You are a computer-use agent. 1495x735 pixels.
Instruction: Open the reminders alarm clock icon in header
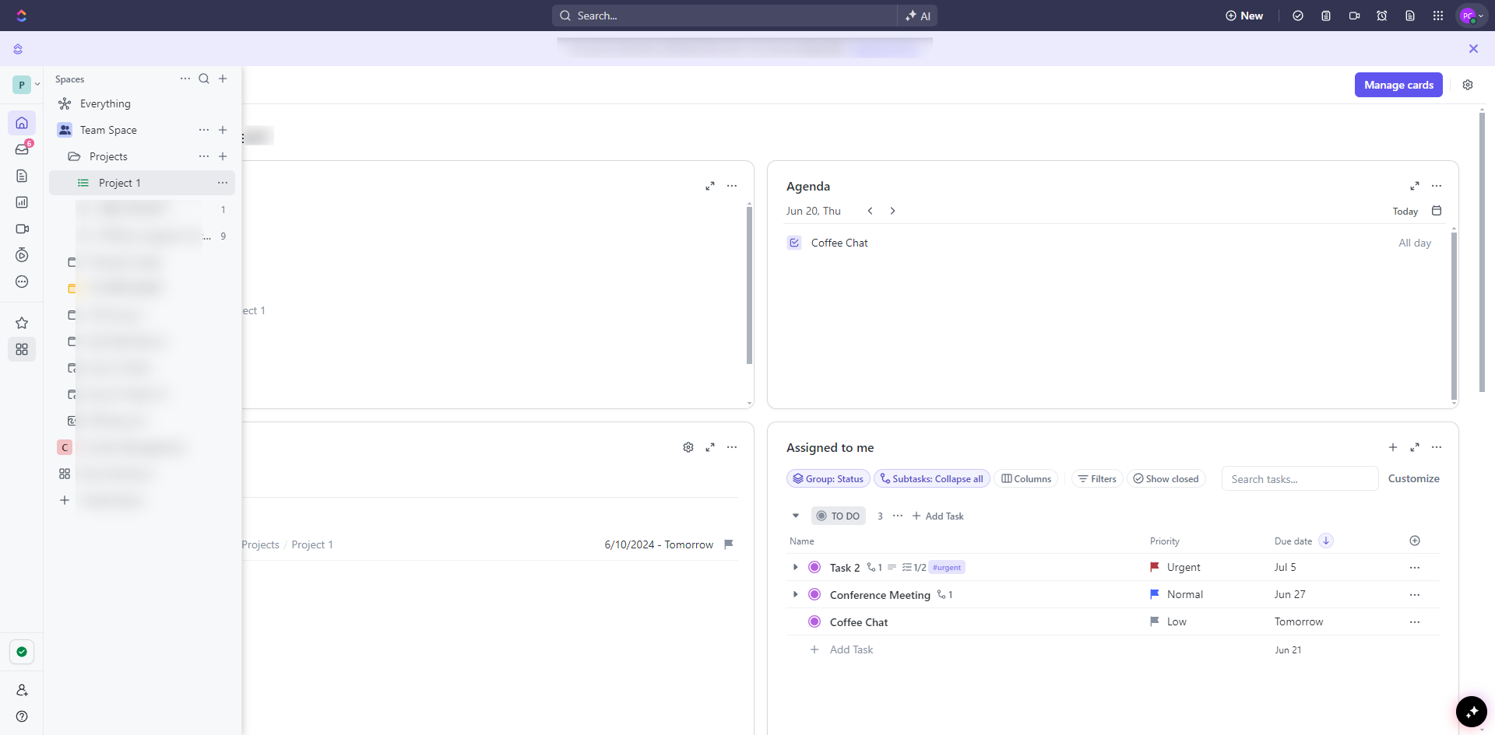(1382, 16)
